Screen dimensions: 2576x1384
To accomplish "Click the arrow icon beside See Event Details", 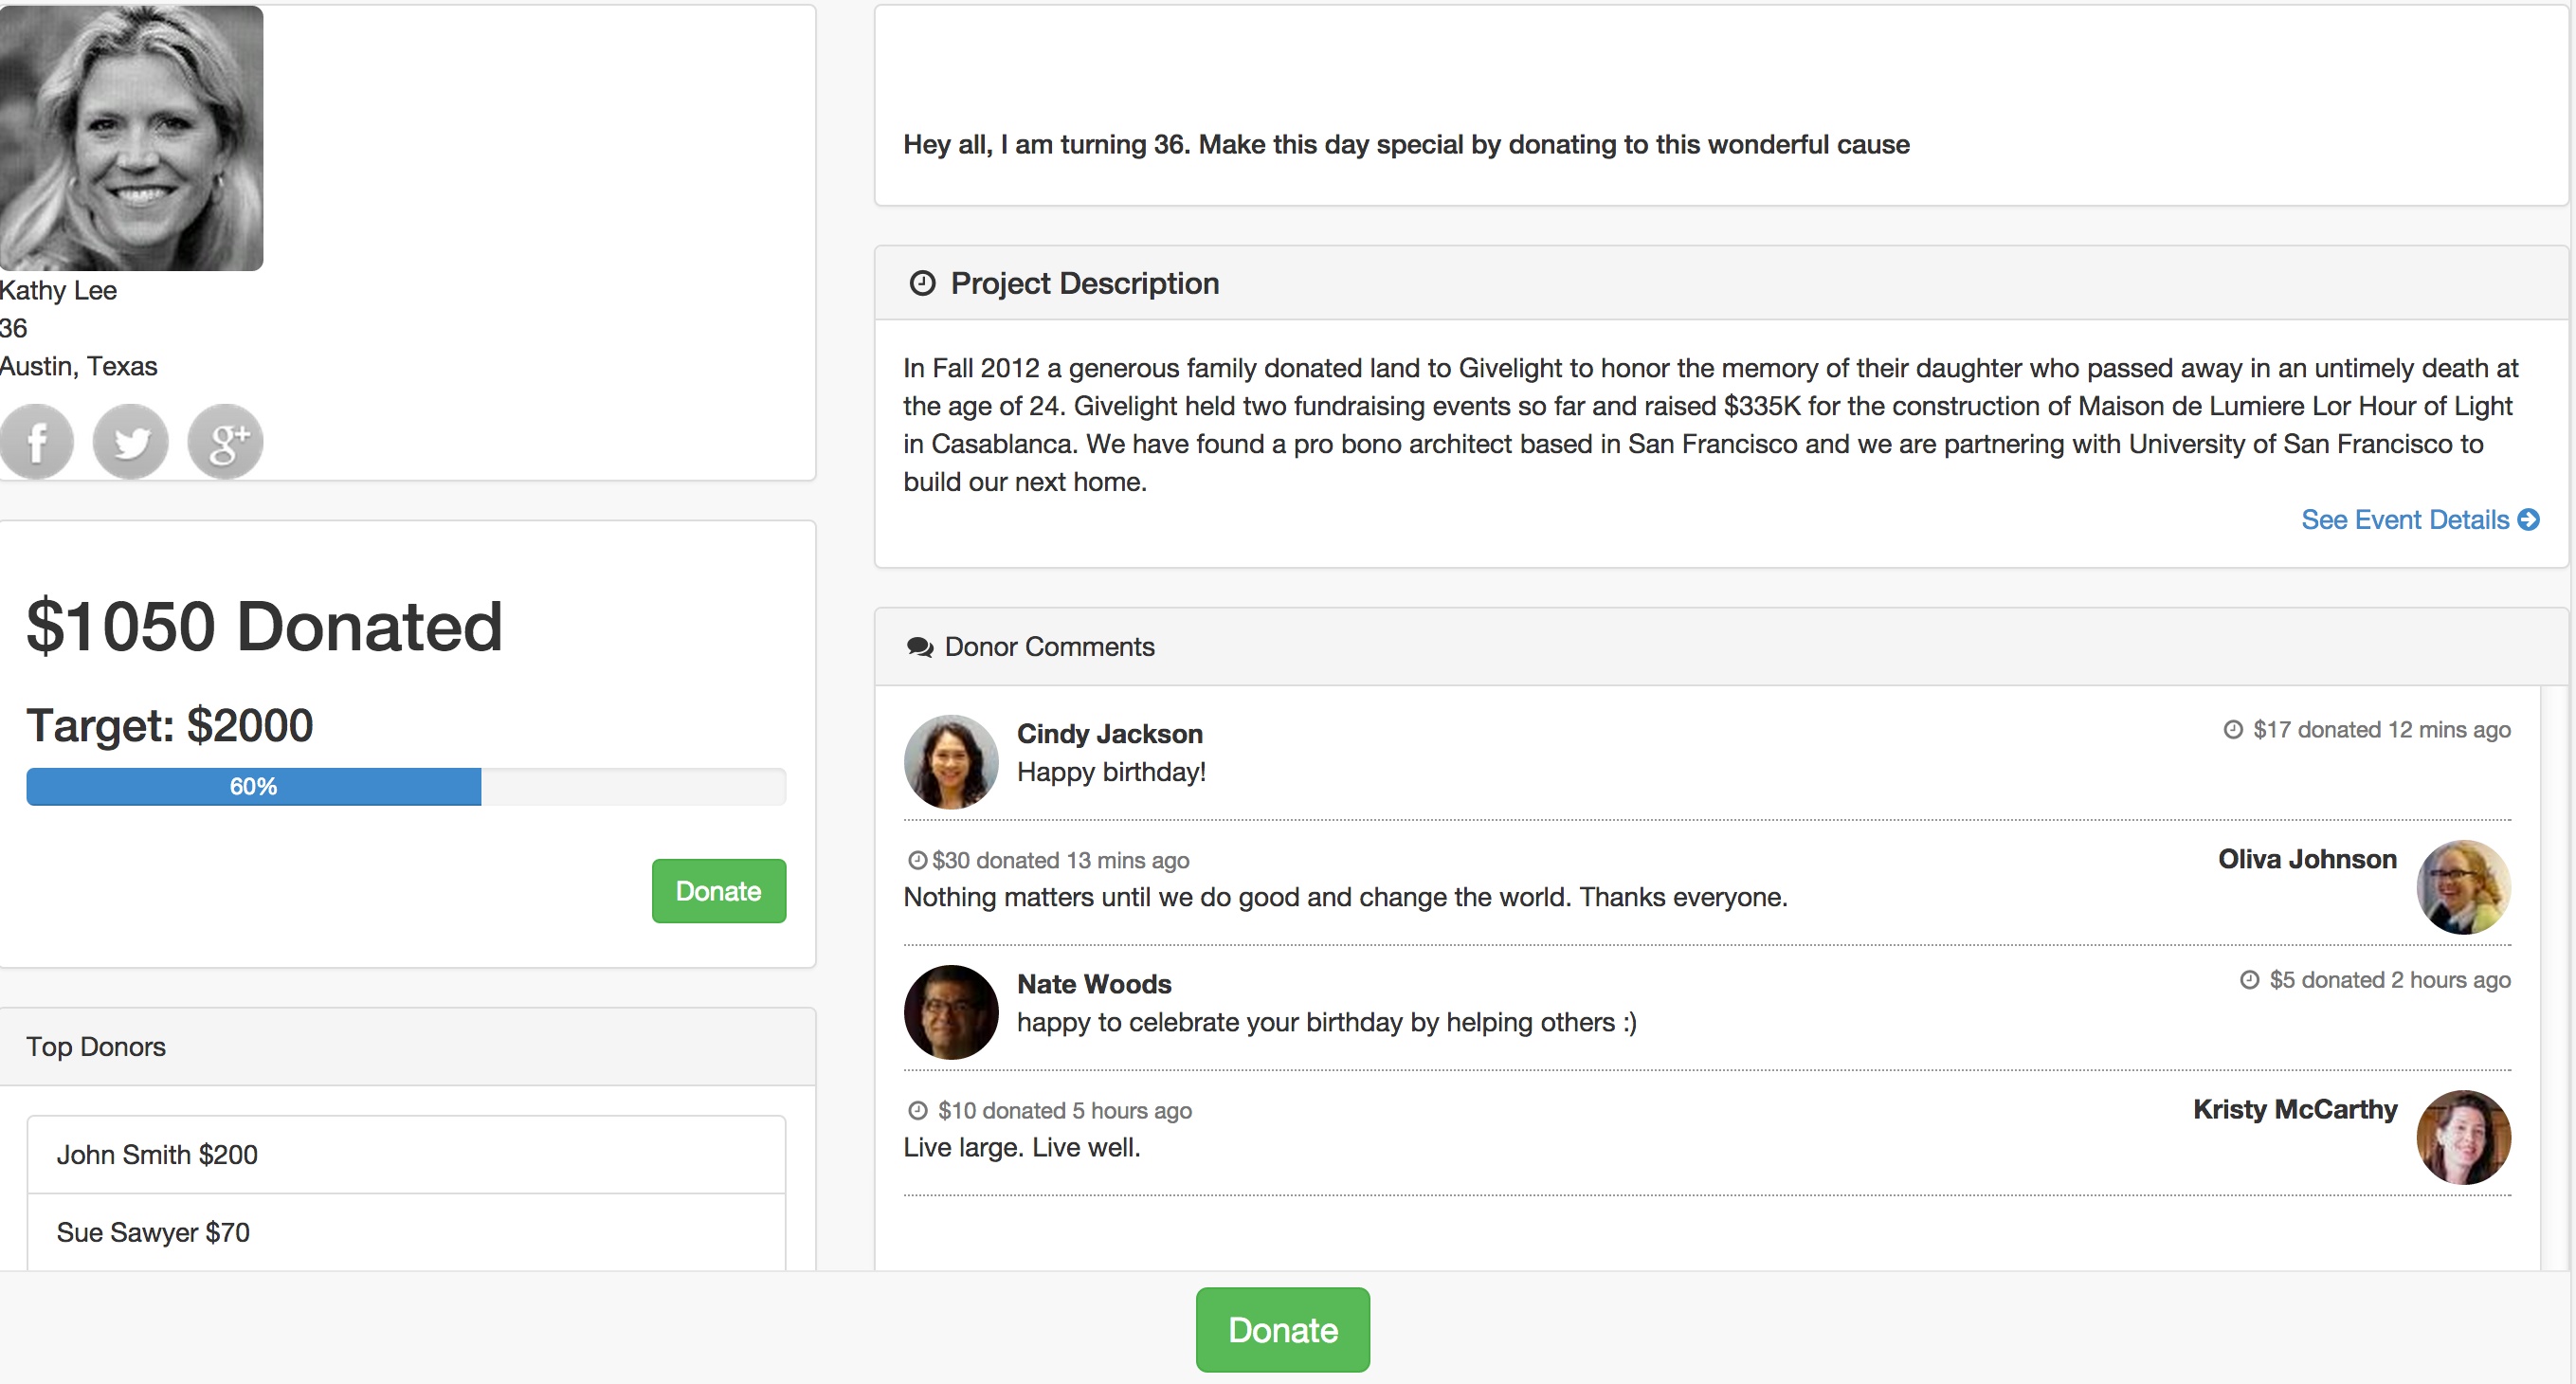I will pos(2529,519).
